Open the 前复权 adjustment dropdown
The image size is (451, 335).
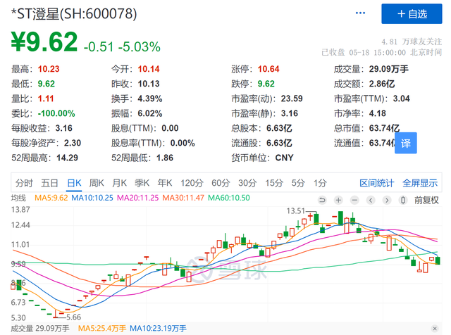pyautogui.click(x=426, y=201)
